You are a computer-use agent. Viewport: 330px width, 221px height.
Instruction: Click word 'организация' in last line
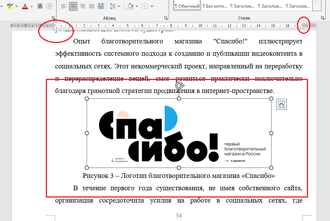pyautogui.click(x=74, y=200)
